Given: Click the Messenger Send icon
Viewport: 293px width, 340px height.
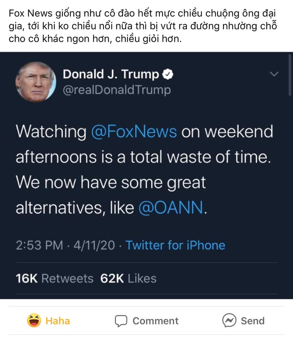Looking at the screenshot, I should [x=229, y=321].
